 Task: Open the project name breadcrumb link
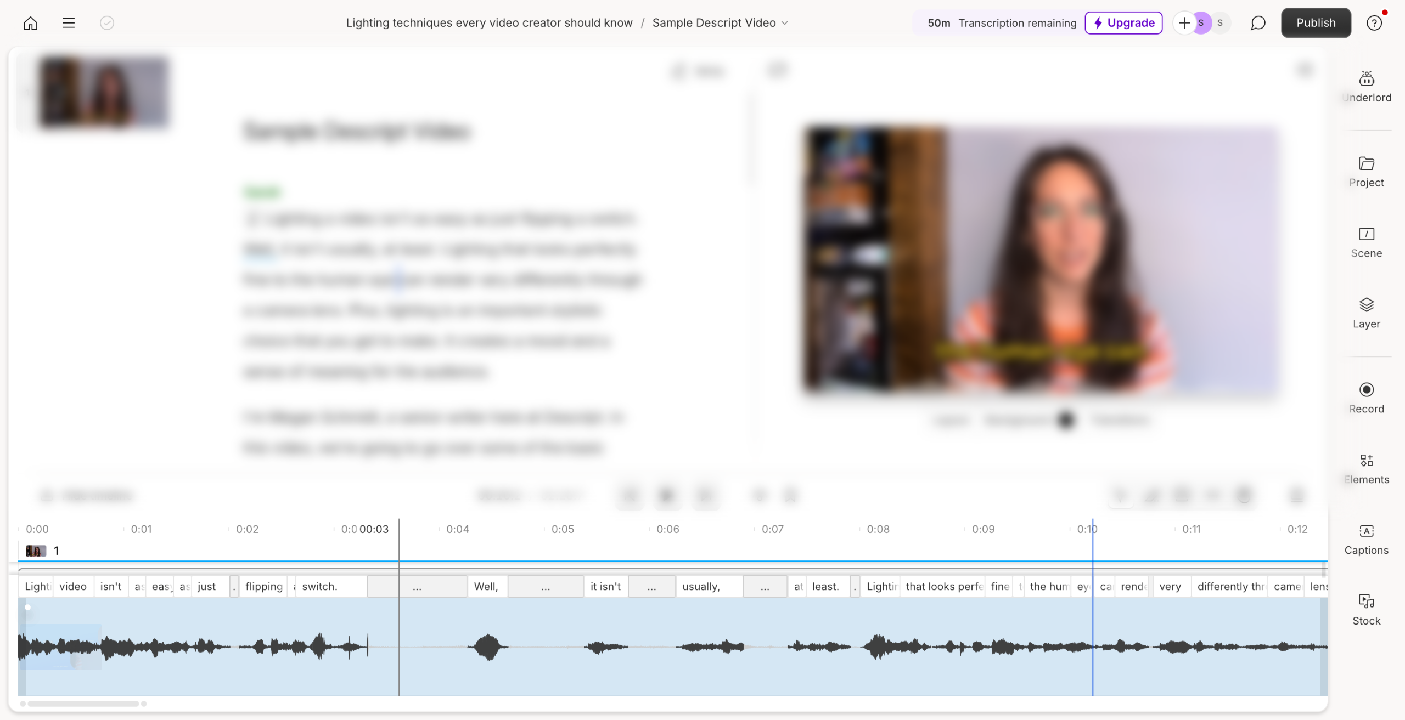pyautogui.click(x=488, y=23)
